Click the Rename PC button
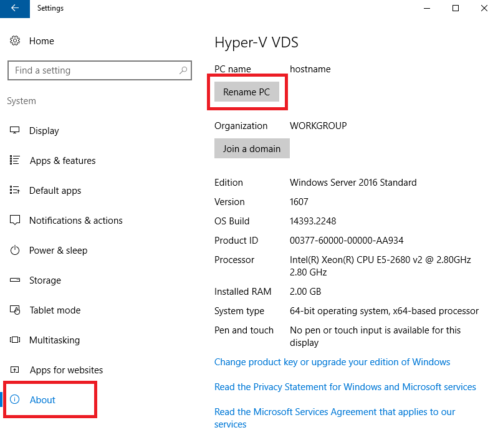This screenshot has width=498, height=435. click(247, 92)
